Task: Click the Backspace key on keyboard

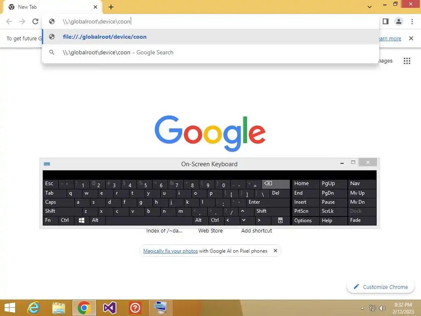Action: (x=276, y=184)
